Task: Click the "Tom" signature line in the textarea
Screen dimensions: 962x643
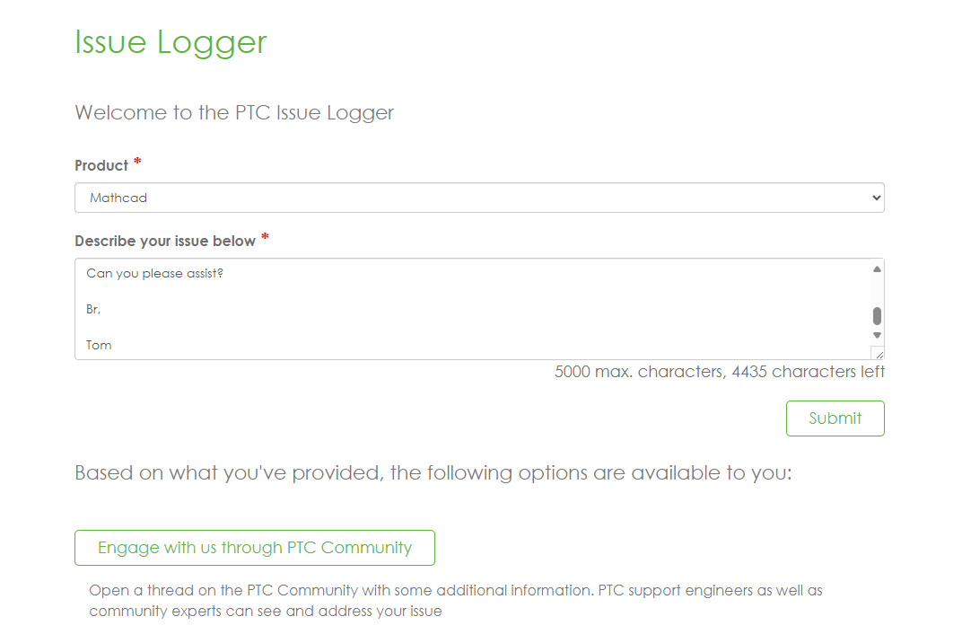Action: point(100,345)
